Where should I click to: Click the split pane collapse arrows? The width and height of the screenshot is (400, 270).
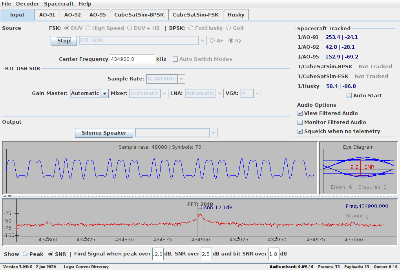point(7,196)
